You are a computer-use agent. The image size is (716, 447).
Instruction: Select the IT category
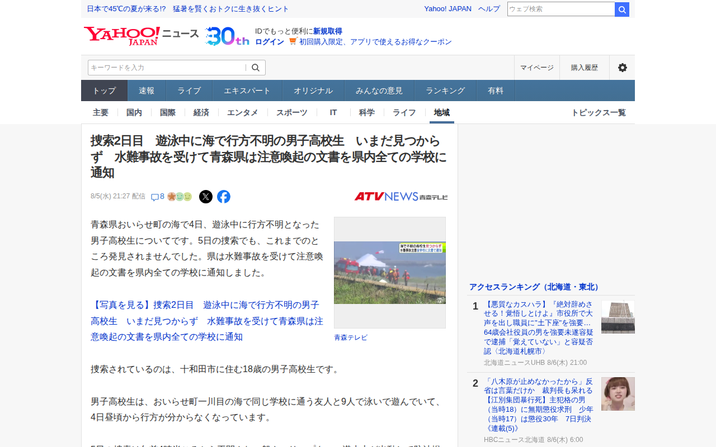click(x=333, y=112)
